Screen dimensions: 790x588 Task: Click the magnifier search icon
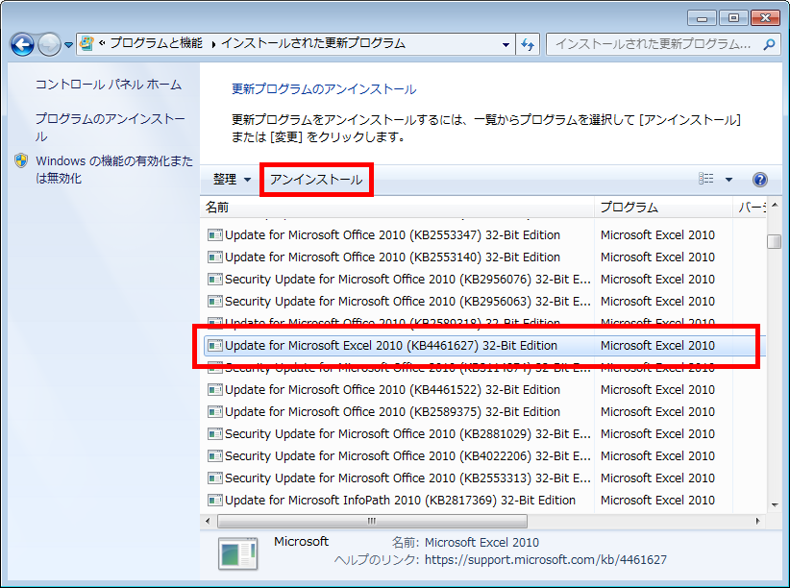(x=769, y=44)
